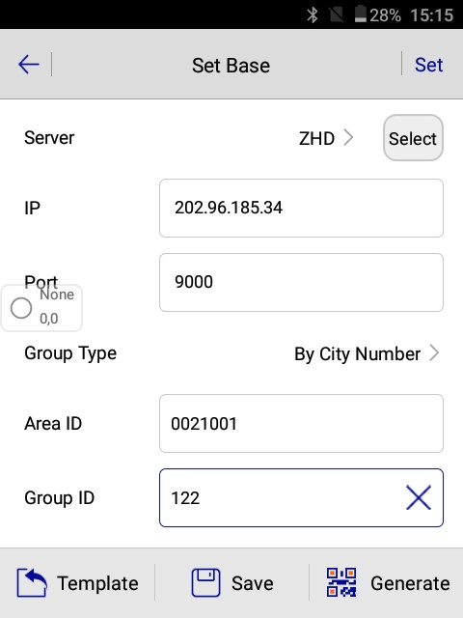Tap the Group Type label
This screenshot has height=618, width=463.
pos(70,353)
